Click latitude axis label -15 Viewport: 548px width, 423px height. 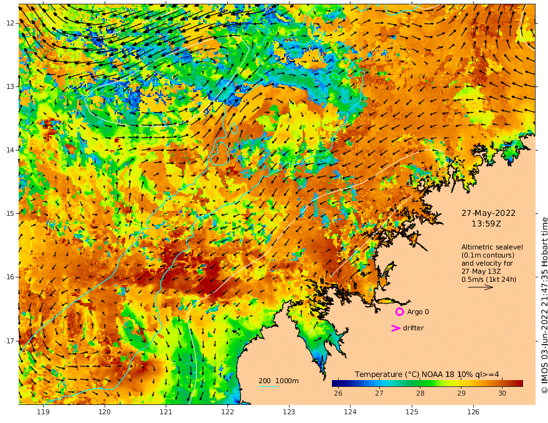point(9,213)
